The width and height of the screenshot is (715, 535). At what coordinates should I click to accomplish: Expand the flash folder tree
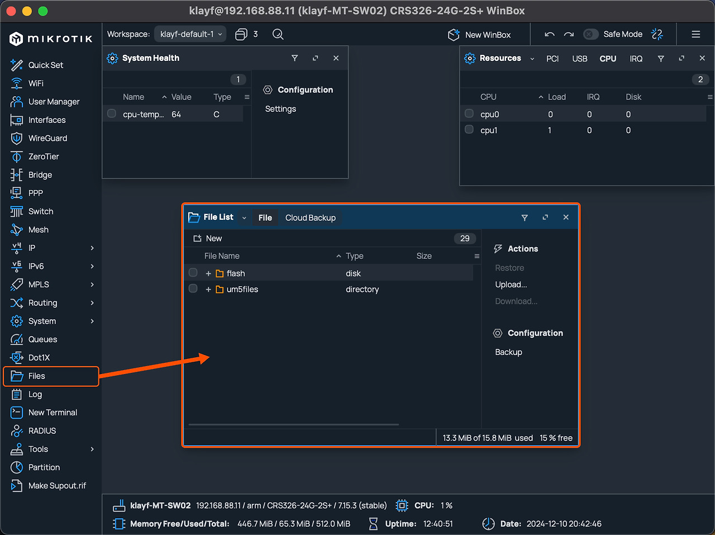point(208,273)
